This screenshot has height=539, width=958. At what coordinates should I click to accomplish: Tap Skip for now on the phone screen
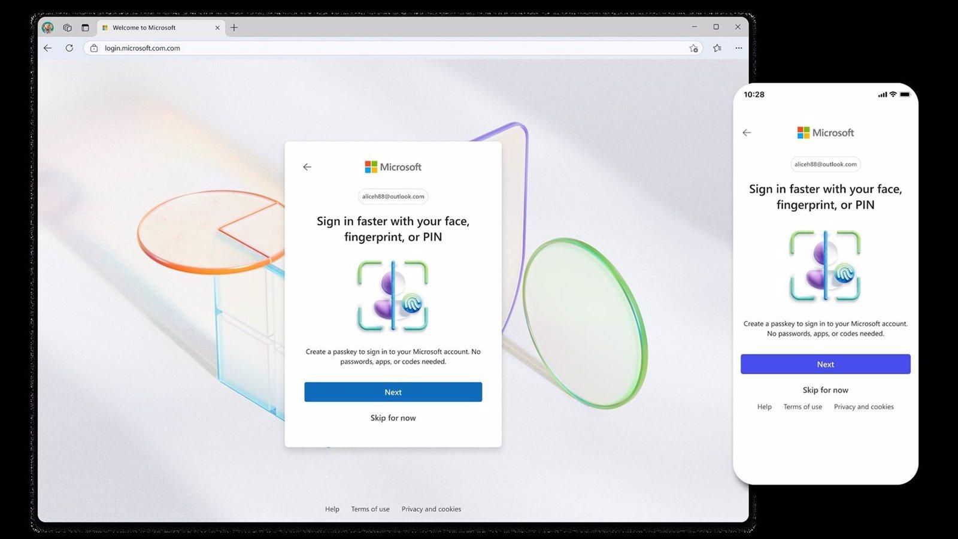(826, 390)
